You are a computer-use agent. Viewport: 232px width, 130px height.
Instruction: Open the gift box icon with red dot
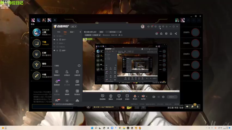point(157,34)
